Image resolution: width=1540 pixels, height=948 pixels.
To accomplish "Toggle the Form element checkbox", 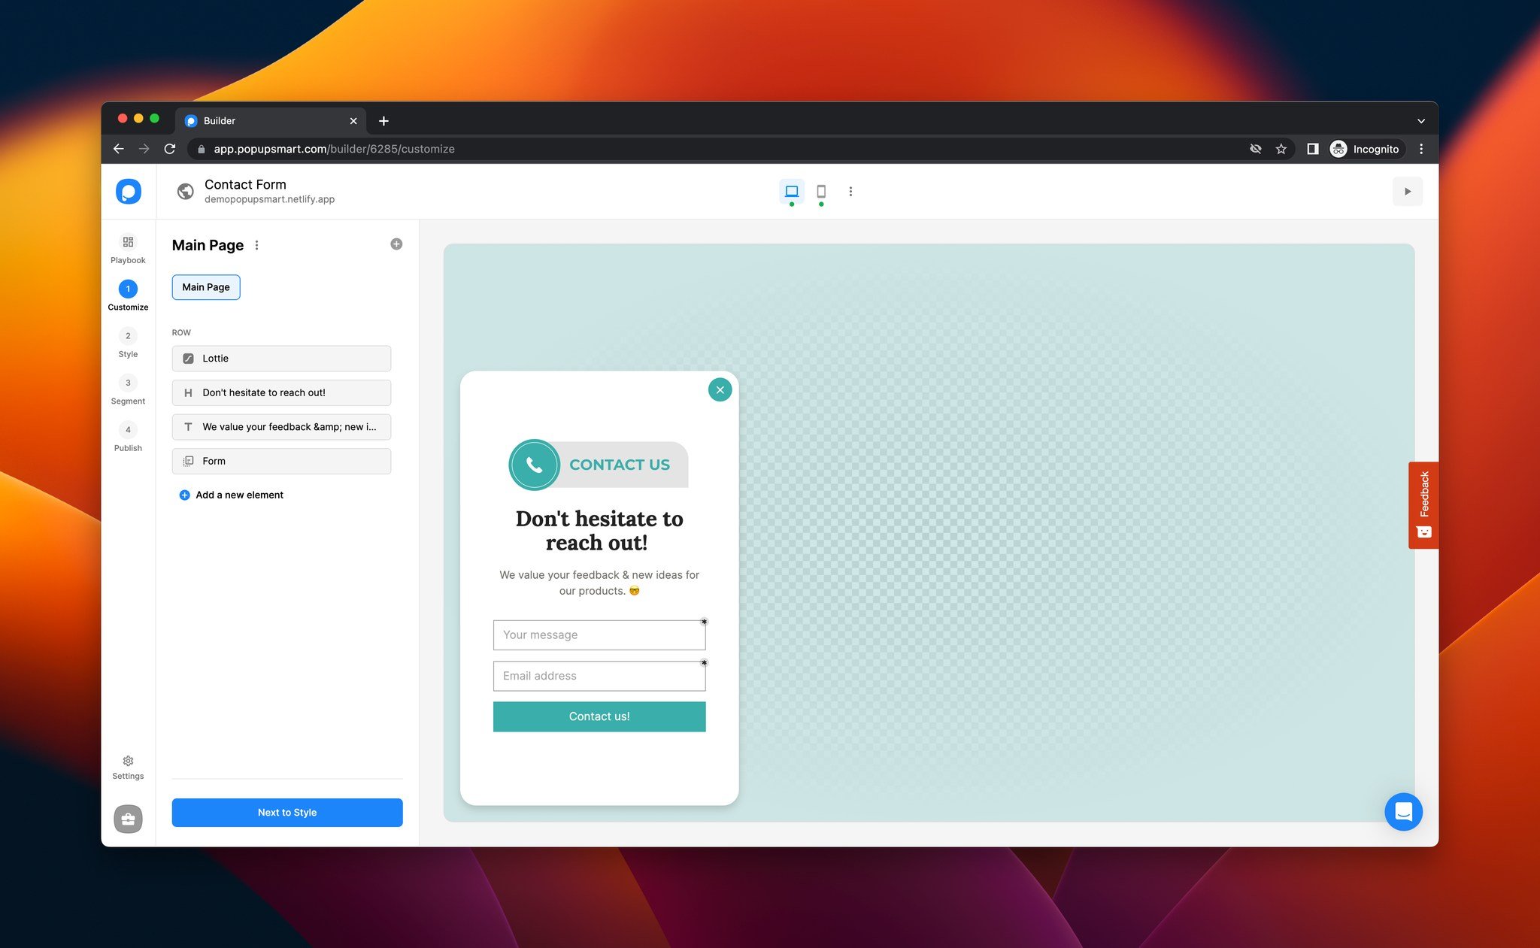I will click(x=188, y=461).
